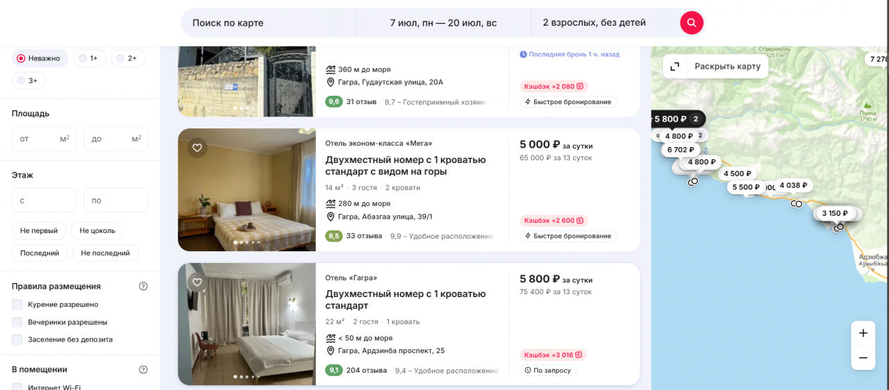Select the 2+ radio option
Screen dimensions: 889x390
coord(121,58)
